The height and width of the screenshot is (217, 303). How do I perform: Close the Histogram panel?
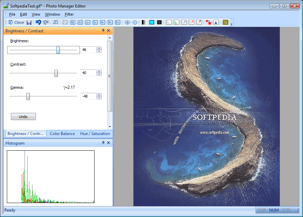point(109,143)
